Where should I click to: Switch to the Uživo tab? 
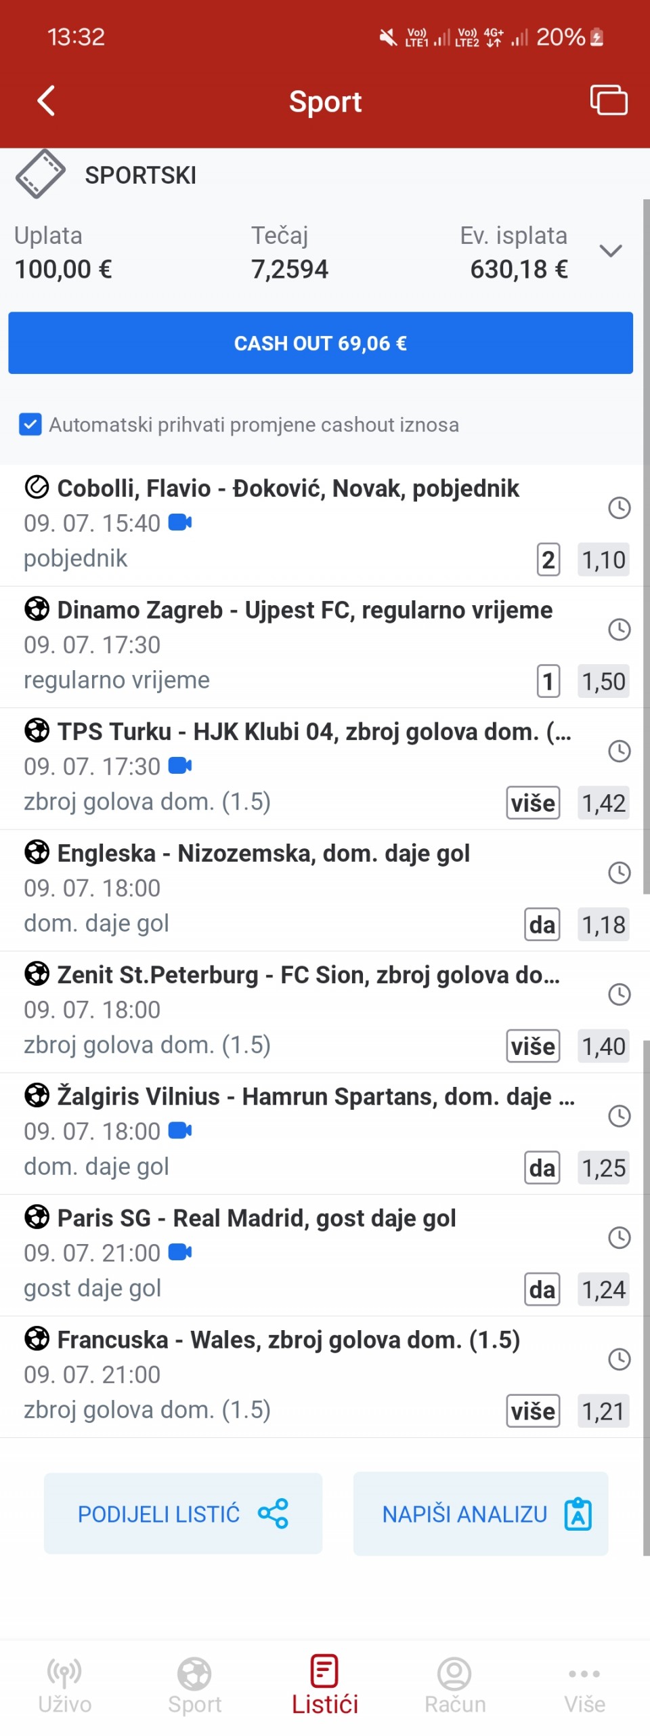64,1684
